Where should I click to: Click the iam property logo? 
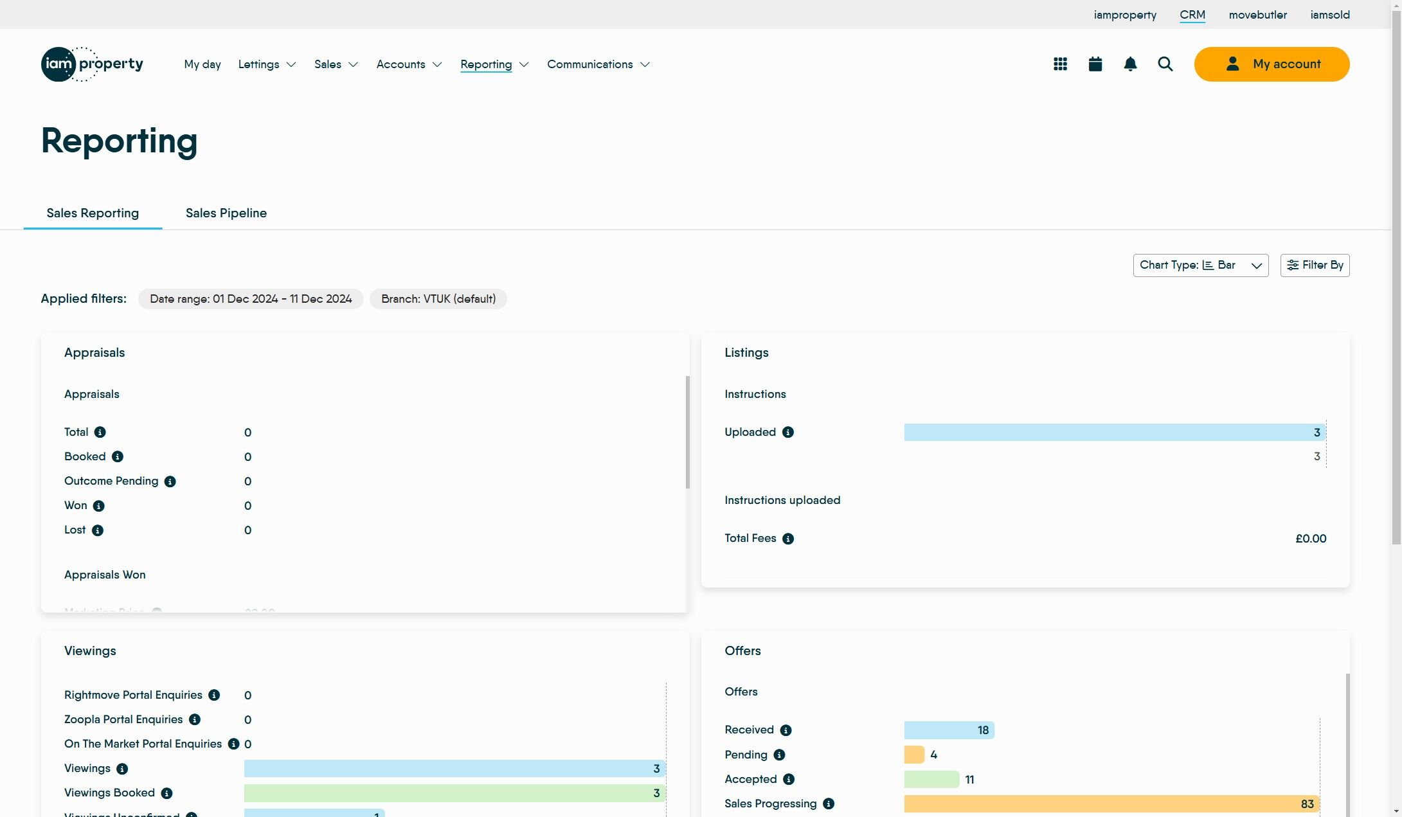coord(92,64)
